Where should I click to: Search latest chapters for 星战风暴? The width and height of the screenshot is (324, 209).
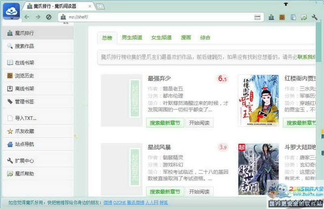click(165, 192)
